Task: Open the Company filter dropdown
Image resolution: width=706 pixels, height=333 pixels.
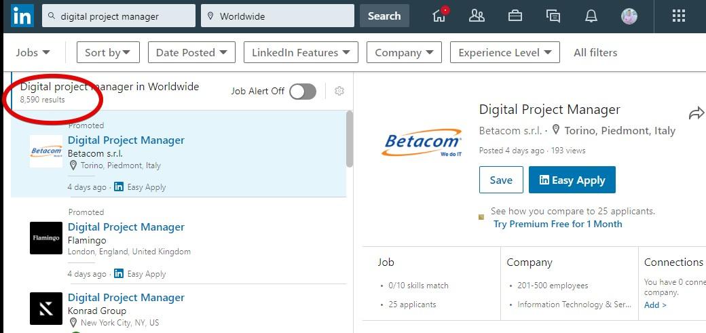Action: click(x=405, y=52)
